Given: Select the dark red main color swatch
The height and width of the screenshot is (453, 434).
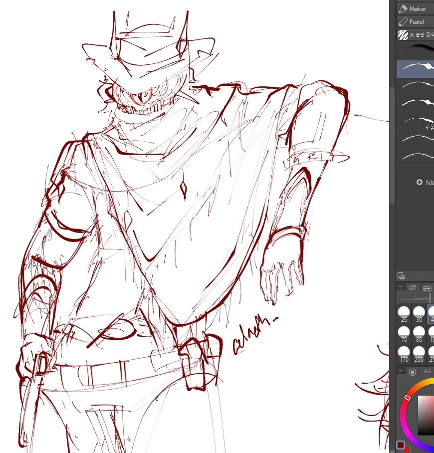Looking at the screenshot, I should (x=401, y=445).
